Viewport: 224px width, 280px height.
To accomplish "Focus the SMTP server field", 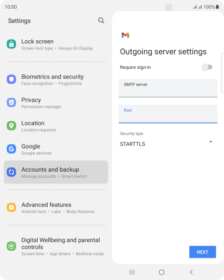I will click(168, 88).
